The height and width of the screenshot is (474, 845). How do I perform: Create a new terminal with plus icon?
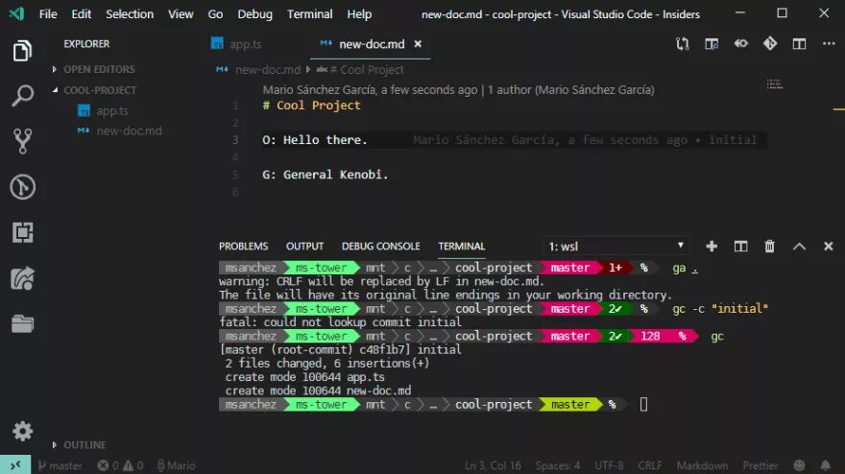[712, 247]
